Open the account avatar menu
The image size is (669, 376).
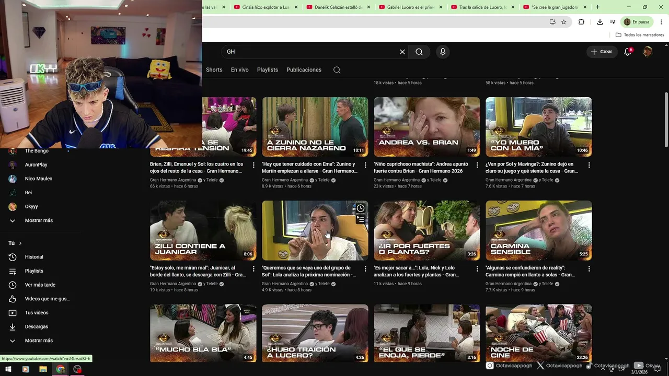(x=648, y=52)
